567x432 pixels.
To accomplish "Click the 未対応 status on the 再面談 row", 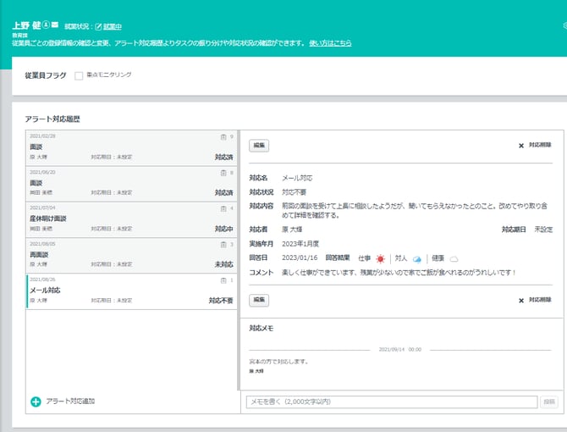I will [223, 264].
